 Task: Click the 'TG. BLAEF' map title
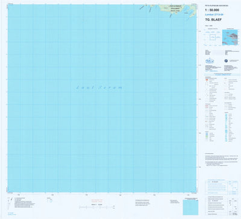[x=213, y=20]
